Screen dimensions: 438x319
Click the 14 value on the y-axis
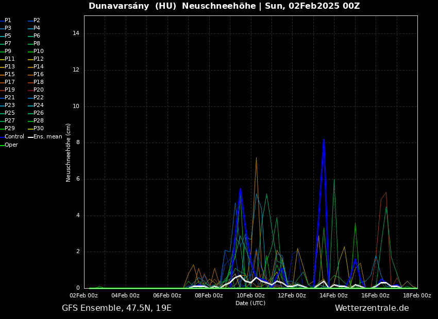[76, 33]
